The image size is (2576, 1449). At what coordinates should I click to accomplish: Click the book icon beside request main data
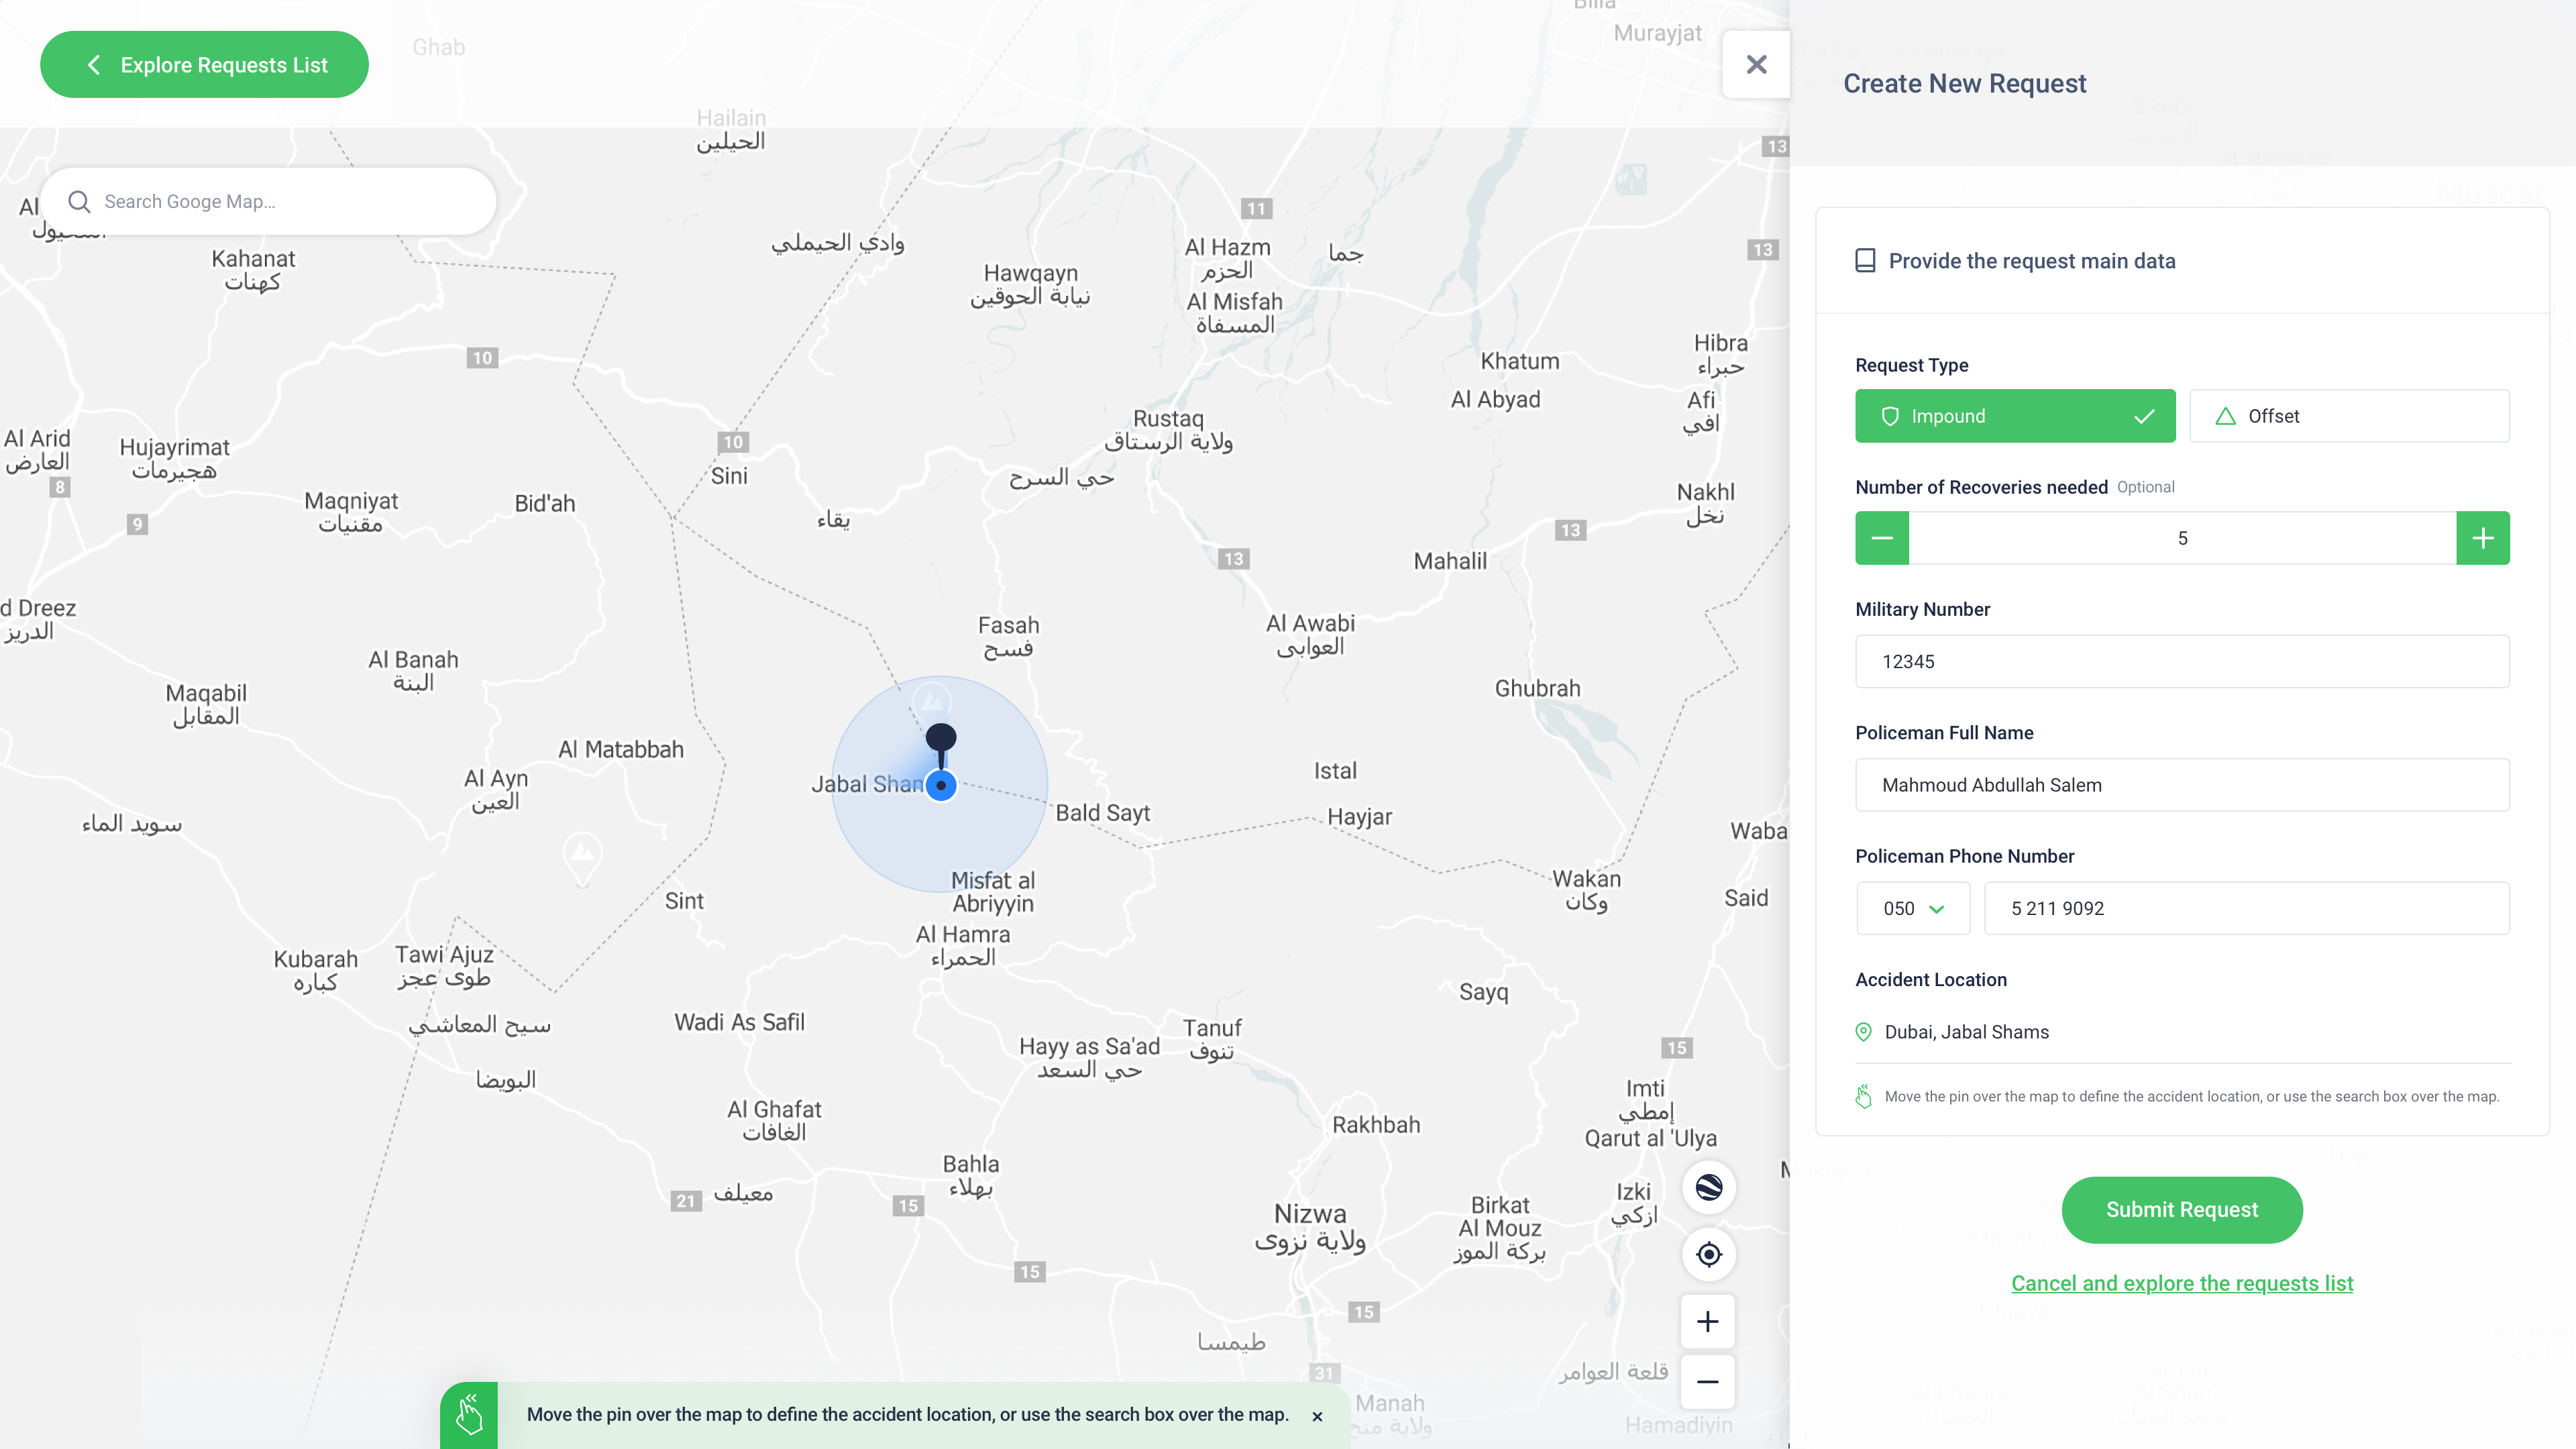point(1865,261)
